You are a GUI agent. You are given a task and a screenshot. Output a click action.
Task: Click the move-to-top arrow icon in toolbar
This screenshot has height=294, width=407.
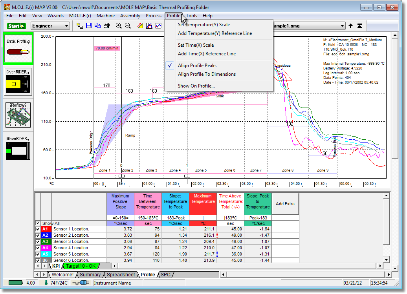360,26
